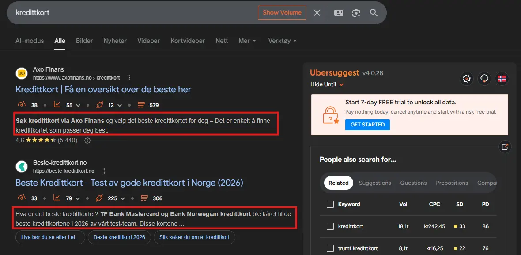521x255 pixels.
Task: Open three-dot menu for Axo Finans result
Action: 129,78
